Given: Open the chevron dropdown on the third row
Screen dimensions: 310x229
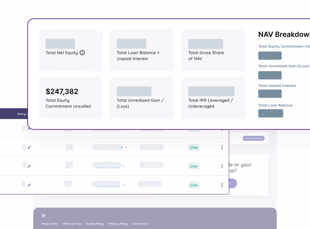Looking at the screenshot, I should (123, 166).
